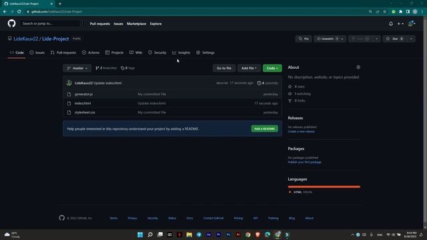View the 2 branches link
This screenshot has width=427, height=240.
[106, 68]
